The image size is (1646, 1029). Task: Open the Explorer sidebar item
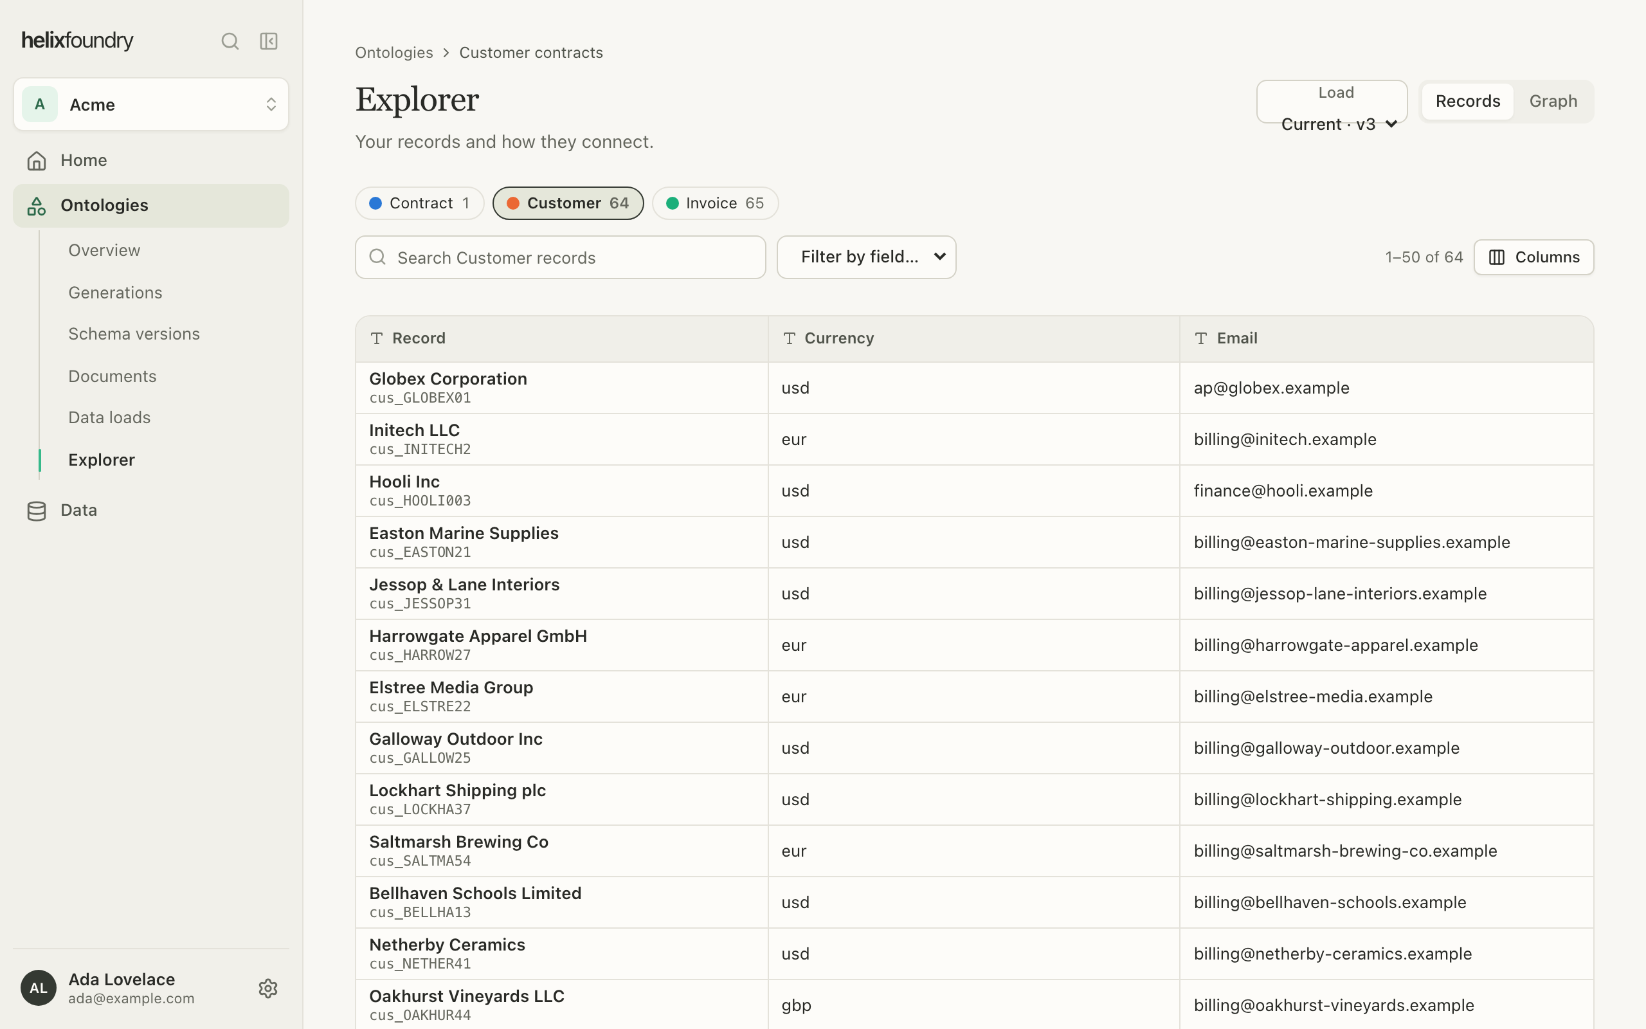102,460
